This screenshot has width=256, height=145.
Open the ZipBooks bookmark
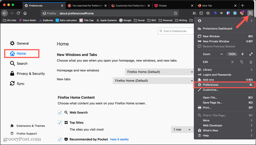click(46, 20)
